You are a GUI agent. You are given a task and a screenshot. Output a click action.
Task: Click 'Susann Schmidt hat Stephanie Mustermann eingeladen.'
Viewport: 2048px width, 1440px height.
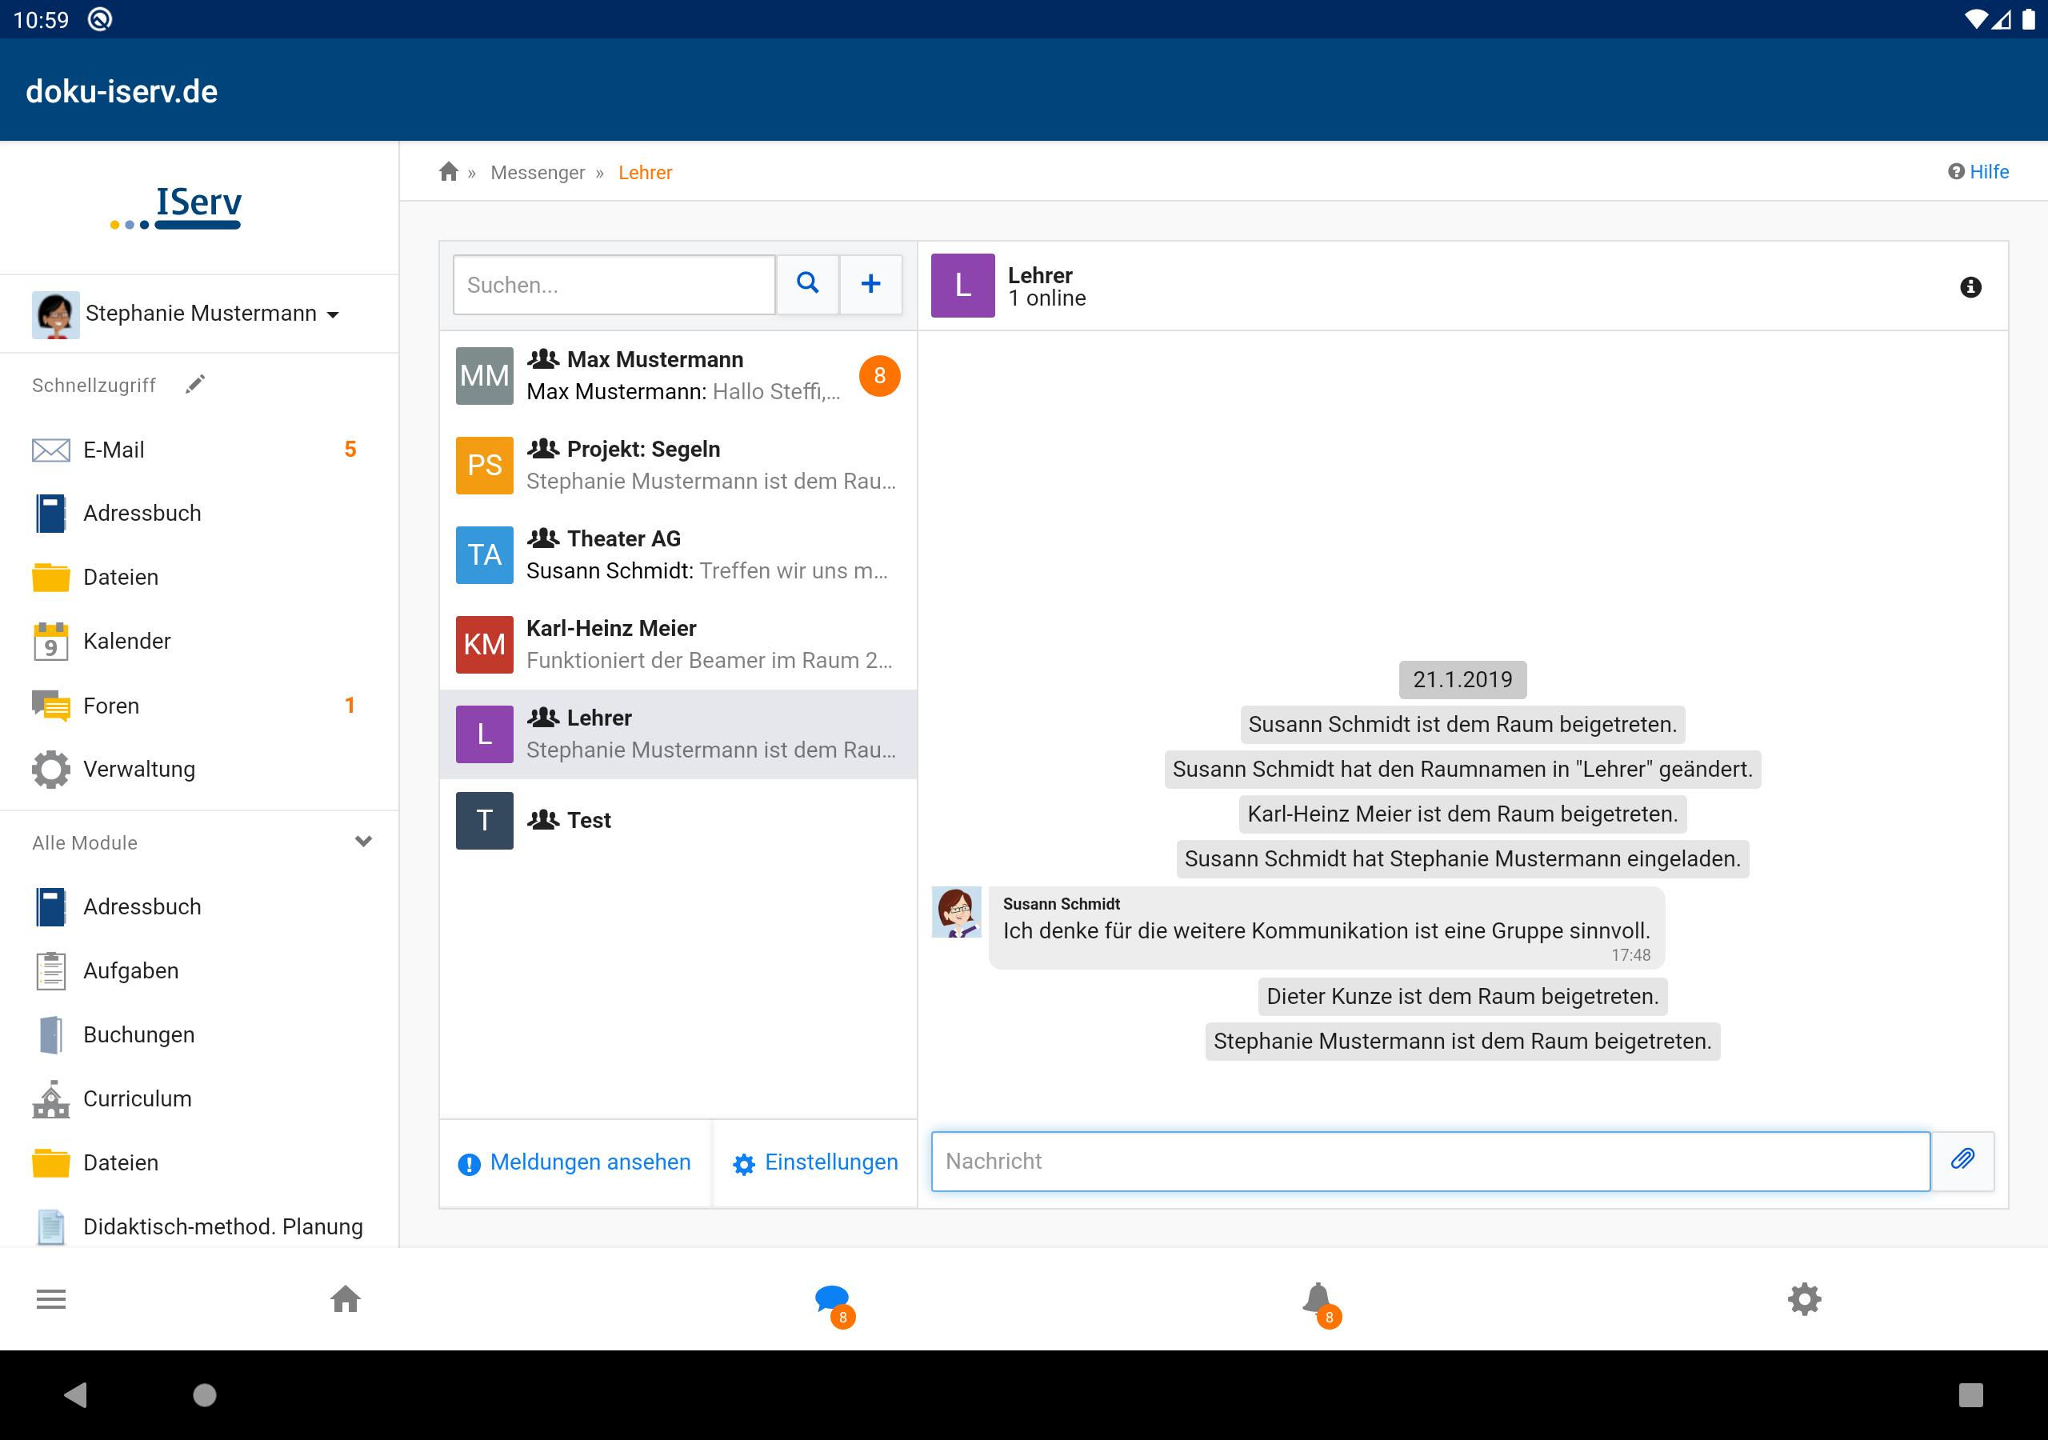(1462, 858)
